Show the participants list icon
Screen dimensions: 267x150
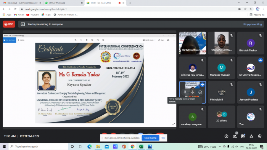(235, 136)
